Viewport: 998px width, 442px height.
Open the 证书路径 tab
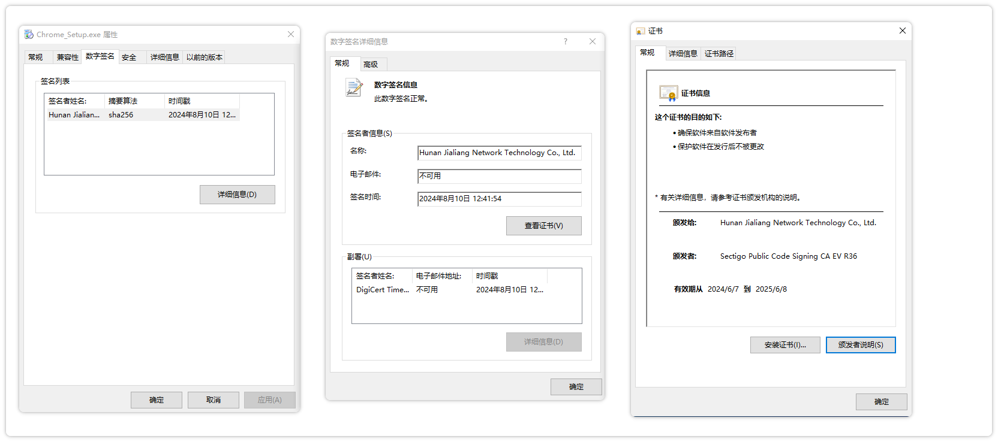(x=719, y=54)
